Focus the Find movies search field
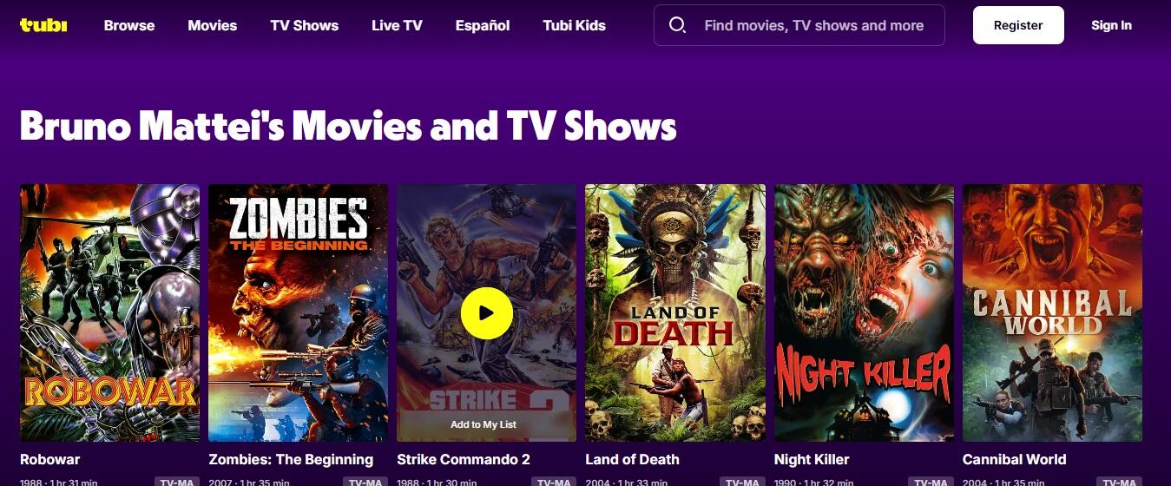Viewport: 1171px width, 486px height. point(814,25)
